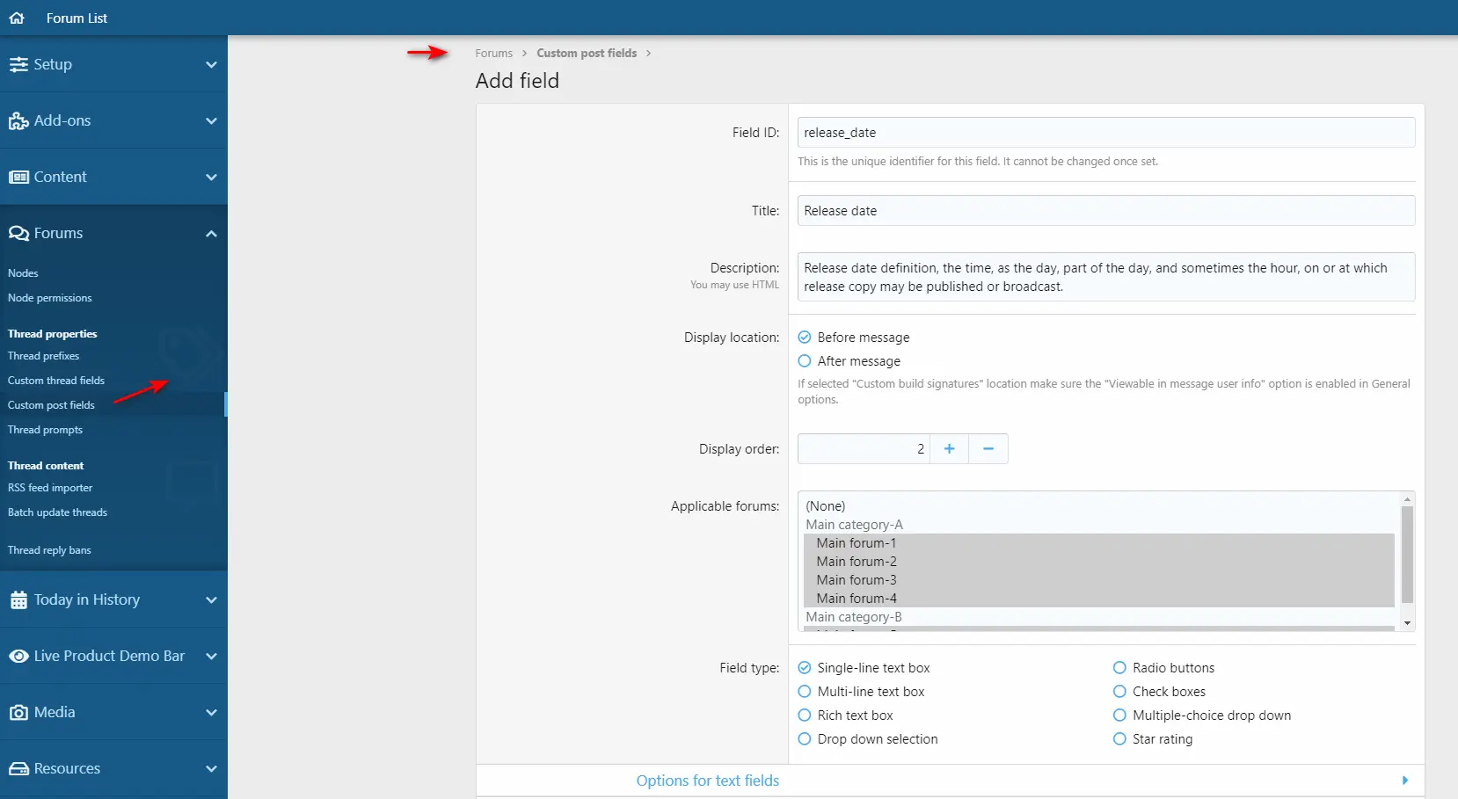
Task: Open Batch update threads page
Action: click(x=57, y=512)
